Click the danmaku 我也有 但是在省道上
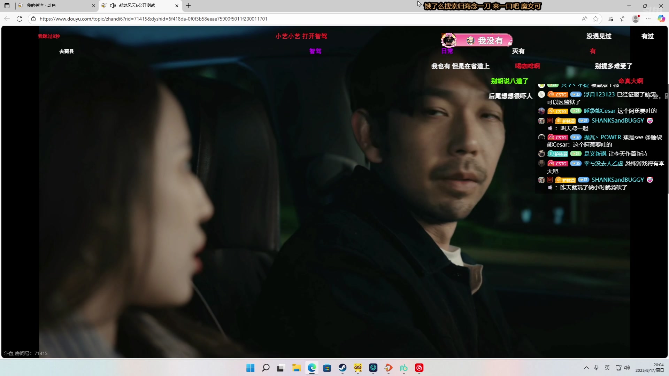669x376 pixels. pyautogui.click(x=460, y=66)
